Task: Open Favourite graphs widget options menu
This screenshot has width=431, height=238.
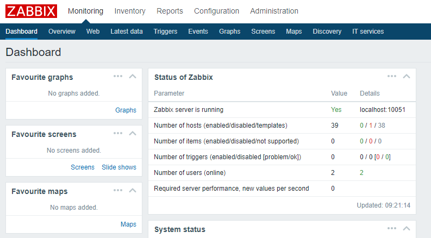Action: pyautogui.click(x=118, y=76)
